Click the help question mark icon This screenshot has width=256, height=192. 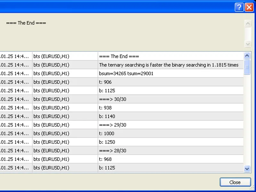pos(239,7)
